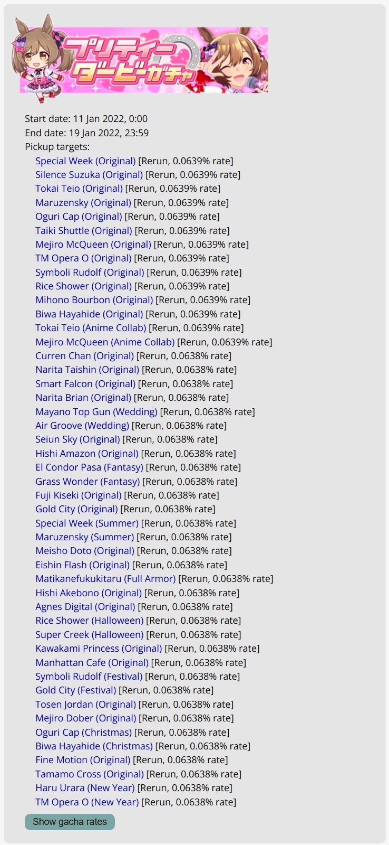Image resolution: width=389 pixels, height=845 pixels.
Task: Open Fine Motion (Original) link
Action: 83,760
